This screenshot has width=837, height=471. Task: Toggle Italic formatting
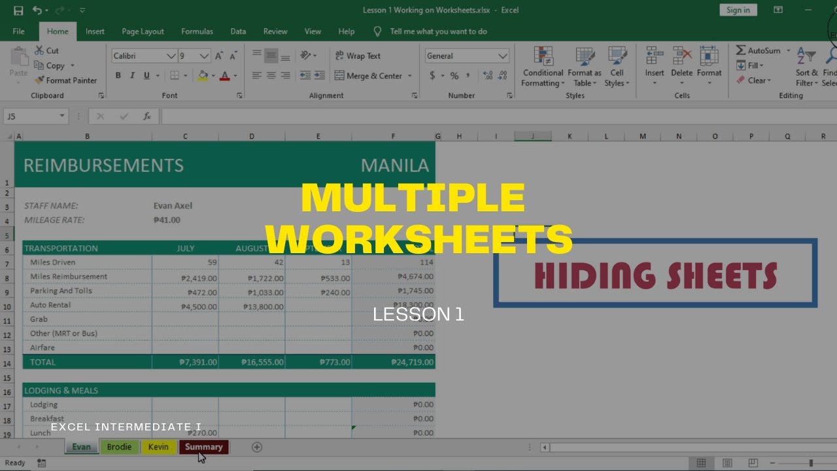pyautogui.click(x=133, y=76)
